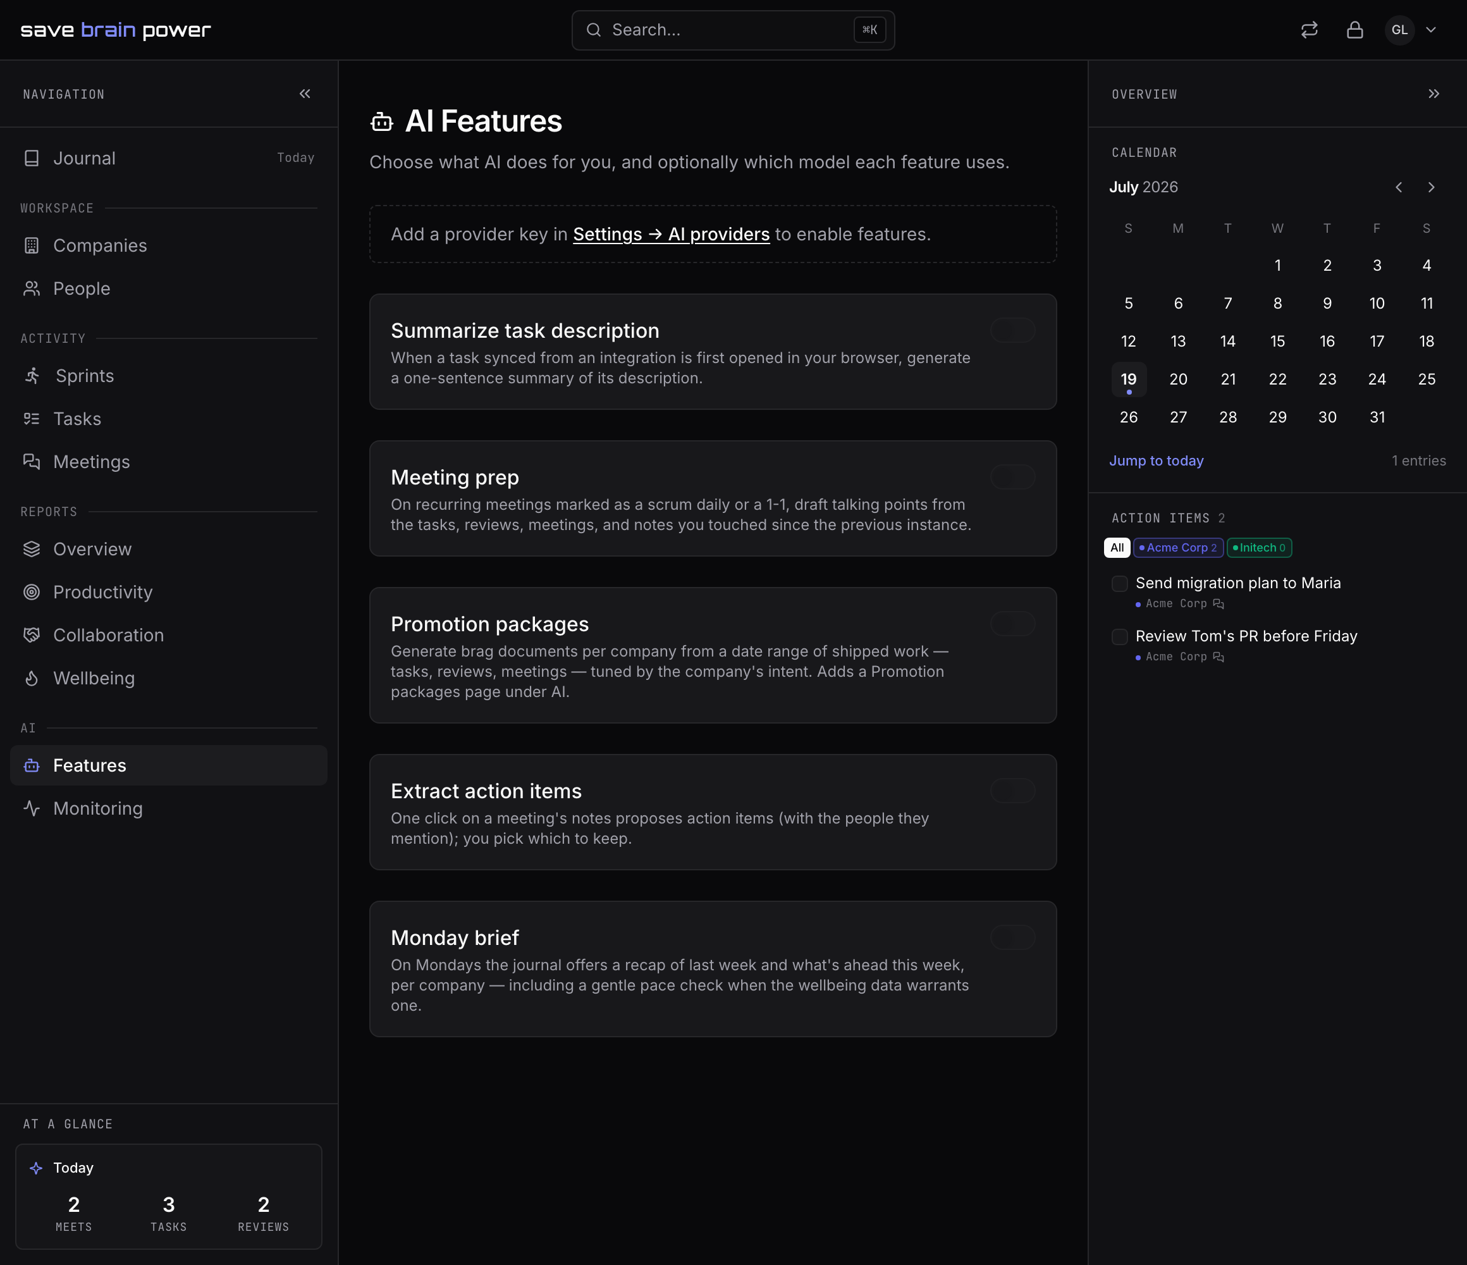Open the Companies page
Image resolution: width=1467 pixels, height=1265 pixels.
(168, 245)
